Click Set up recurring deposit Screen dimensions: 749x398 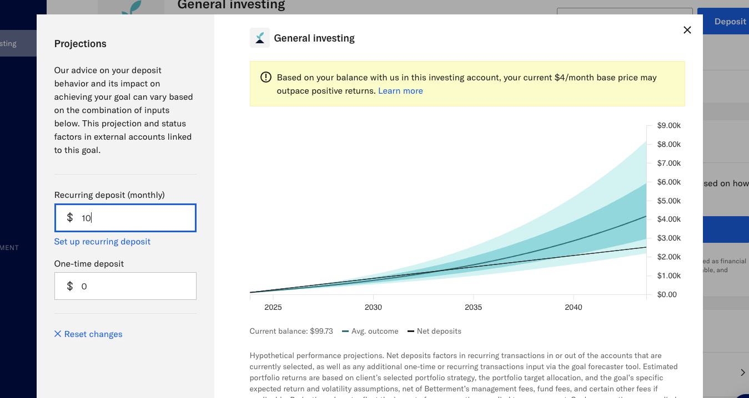[102, 242]
